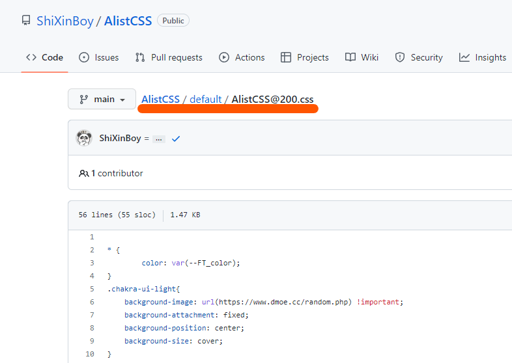Open the Actions tab

point(242,57)
